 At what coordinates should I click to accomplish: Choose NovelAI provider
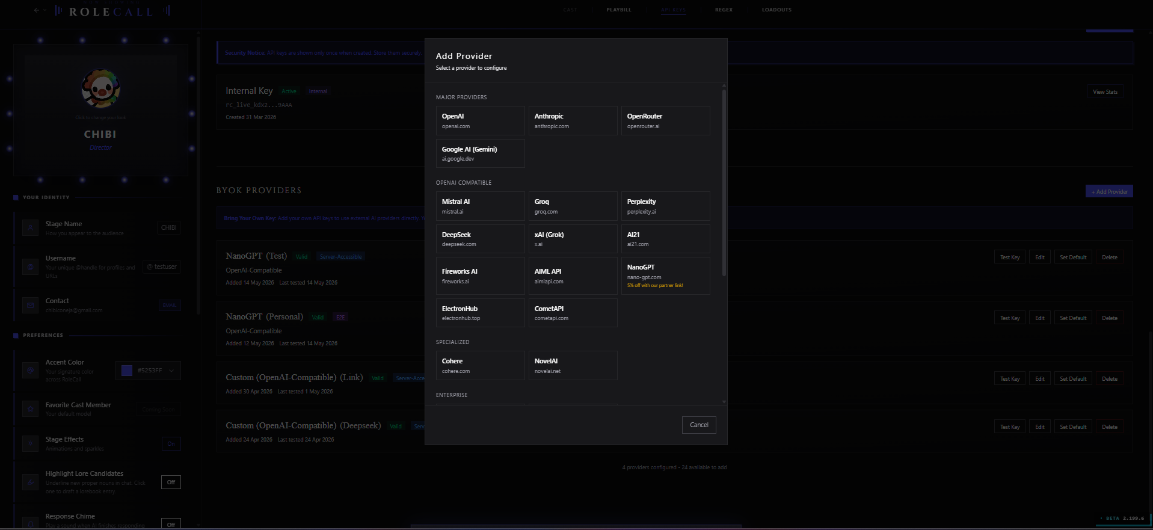coord(573,366)
